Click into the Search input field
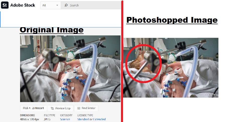 (x=91, y=5)
